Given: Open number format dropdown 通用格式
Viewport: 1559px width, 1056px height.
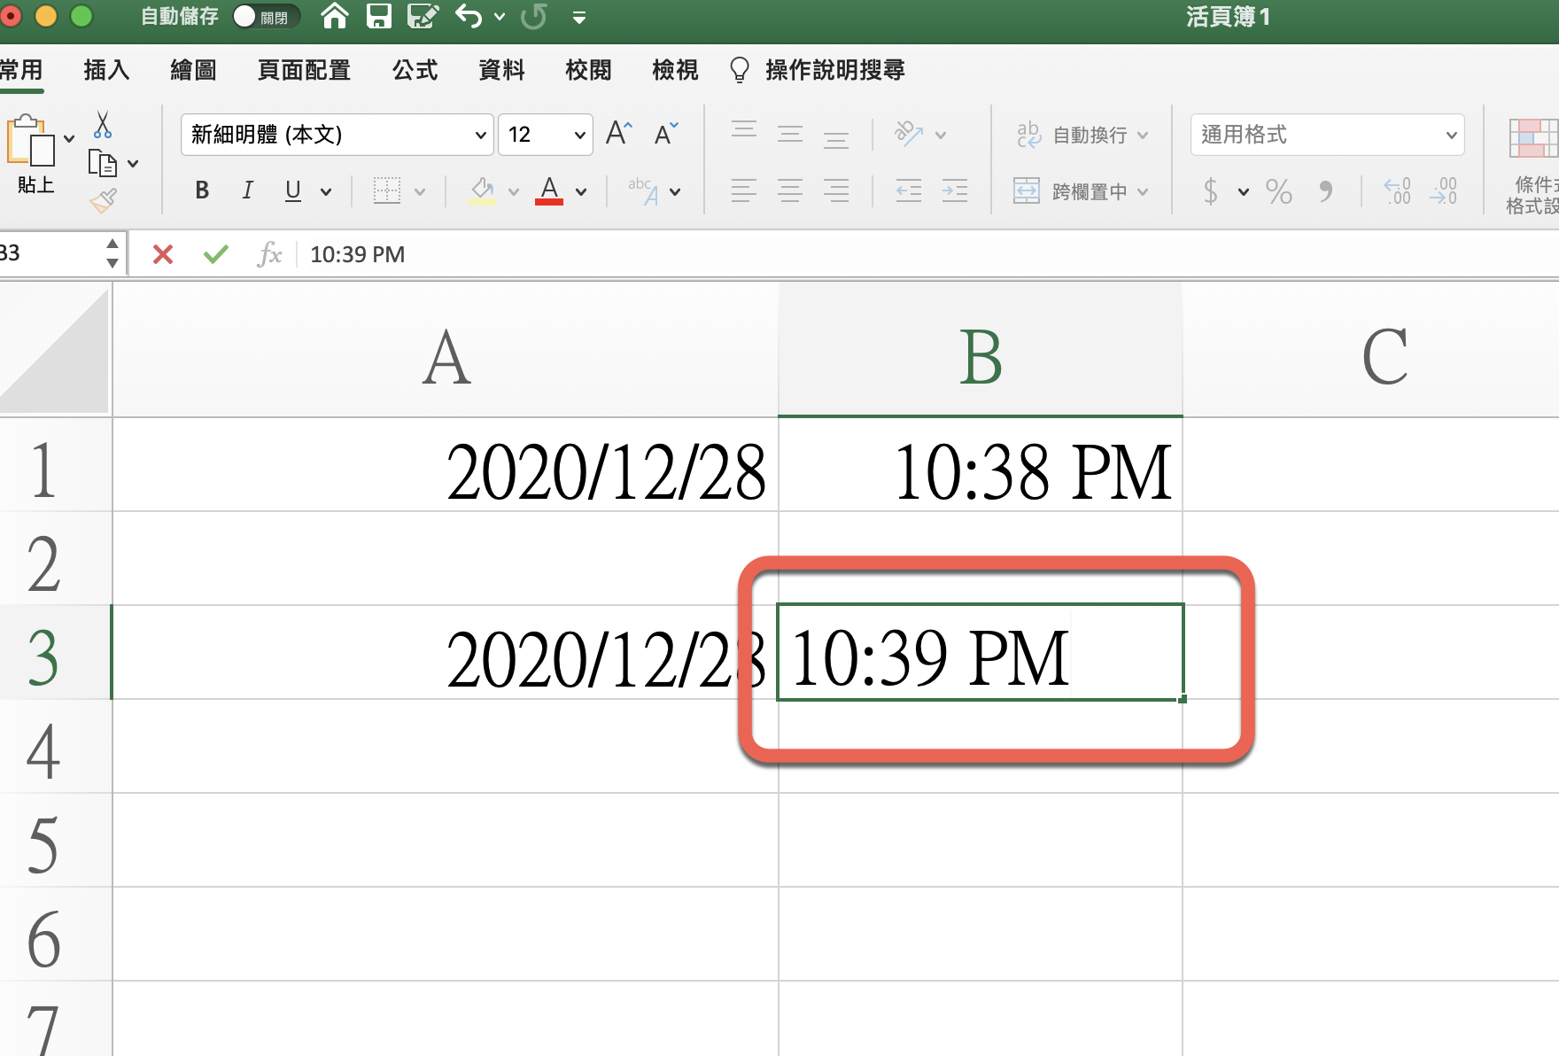Looking at the screenshot, I should [1327, 135].
